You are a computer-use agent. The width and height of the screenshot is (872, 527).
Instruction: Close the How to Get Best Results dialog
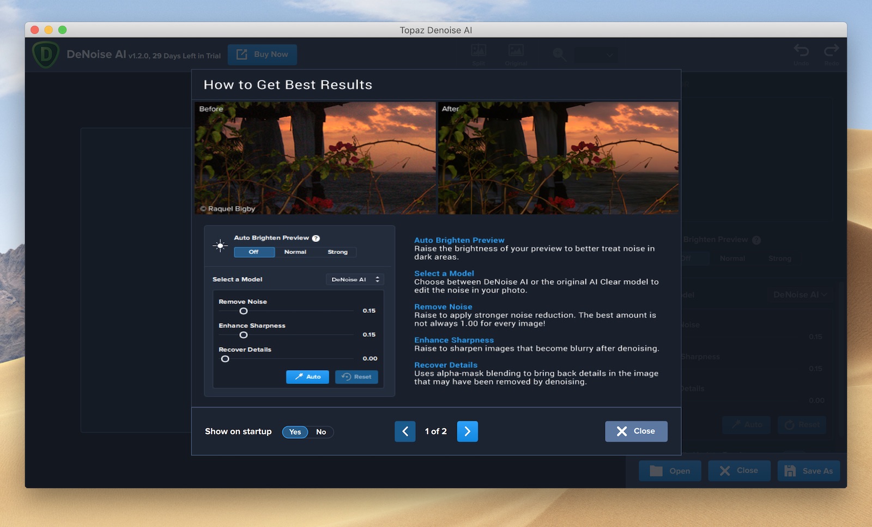(636, 431)
